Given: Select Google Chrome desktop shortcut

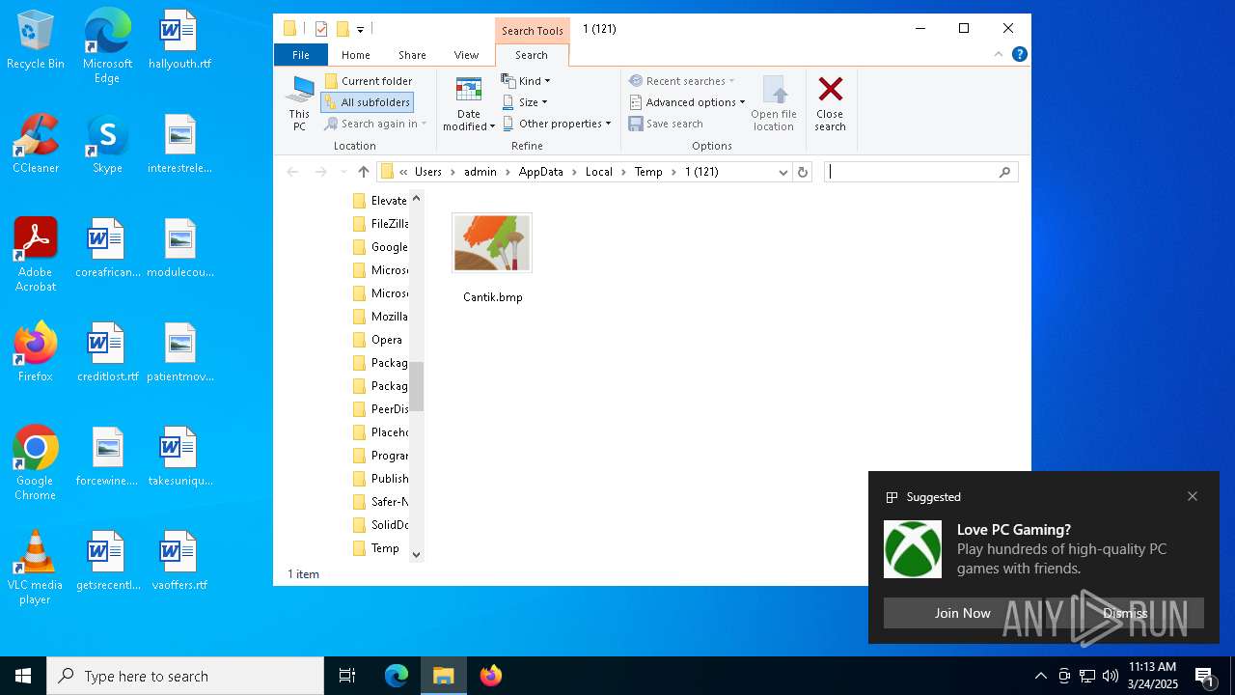Looking at the screenshot, I should [36, 463].
